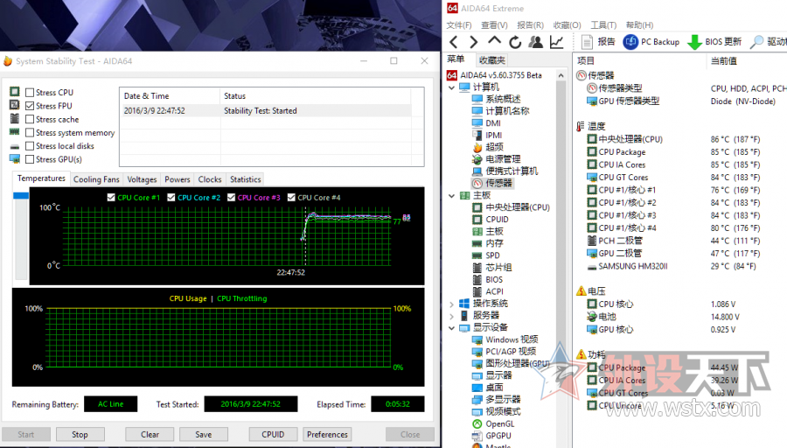Enable the Stress CPU checkbox
787x448 pixels.
coord(30,93)
